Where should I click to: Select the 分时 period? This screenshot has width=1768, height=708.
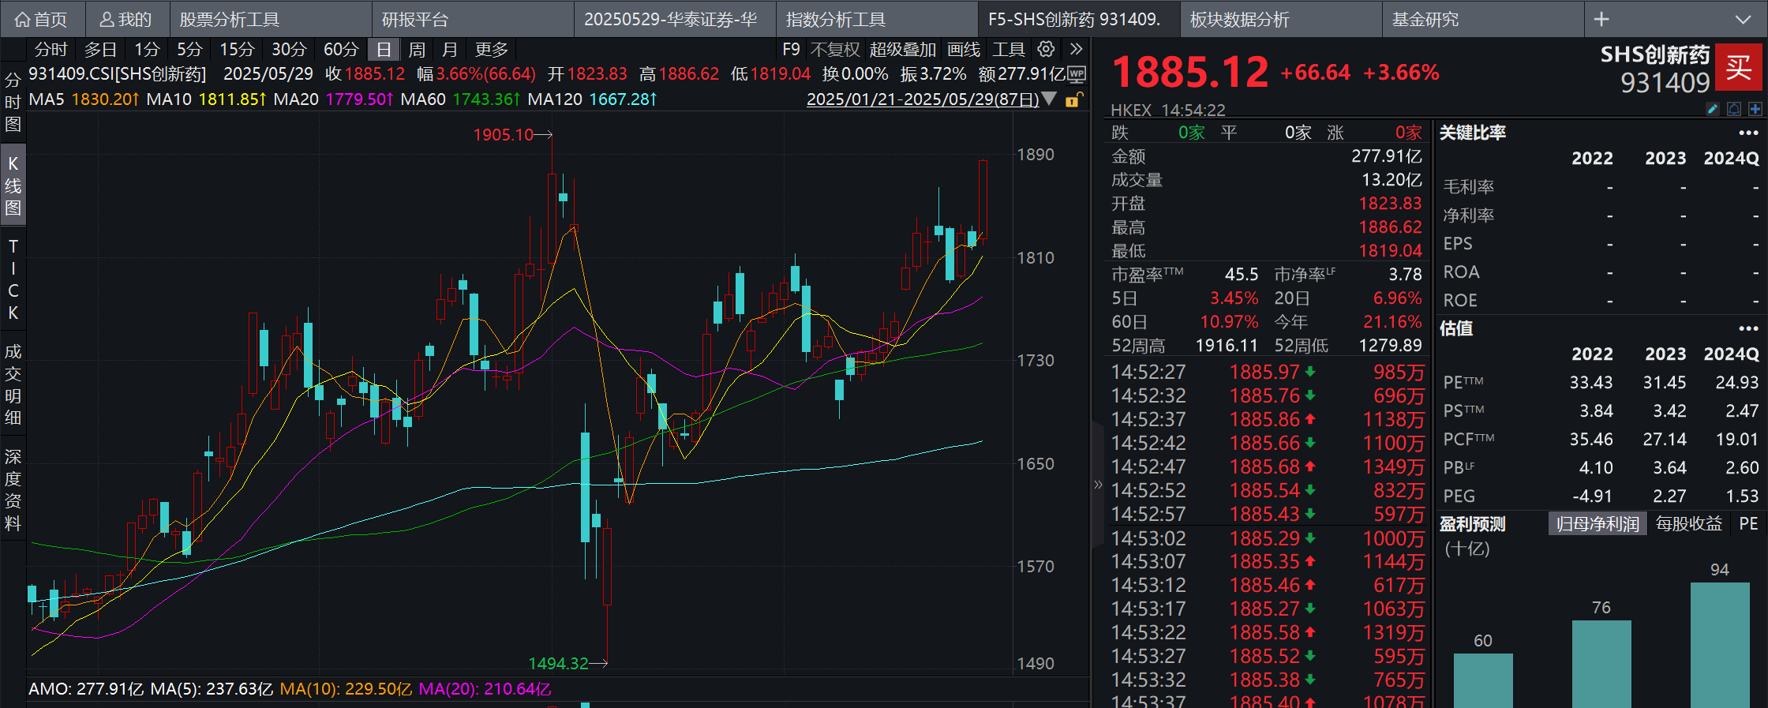tap(51, 49)
